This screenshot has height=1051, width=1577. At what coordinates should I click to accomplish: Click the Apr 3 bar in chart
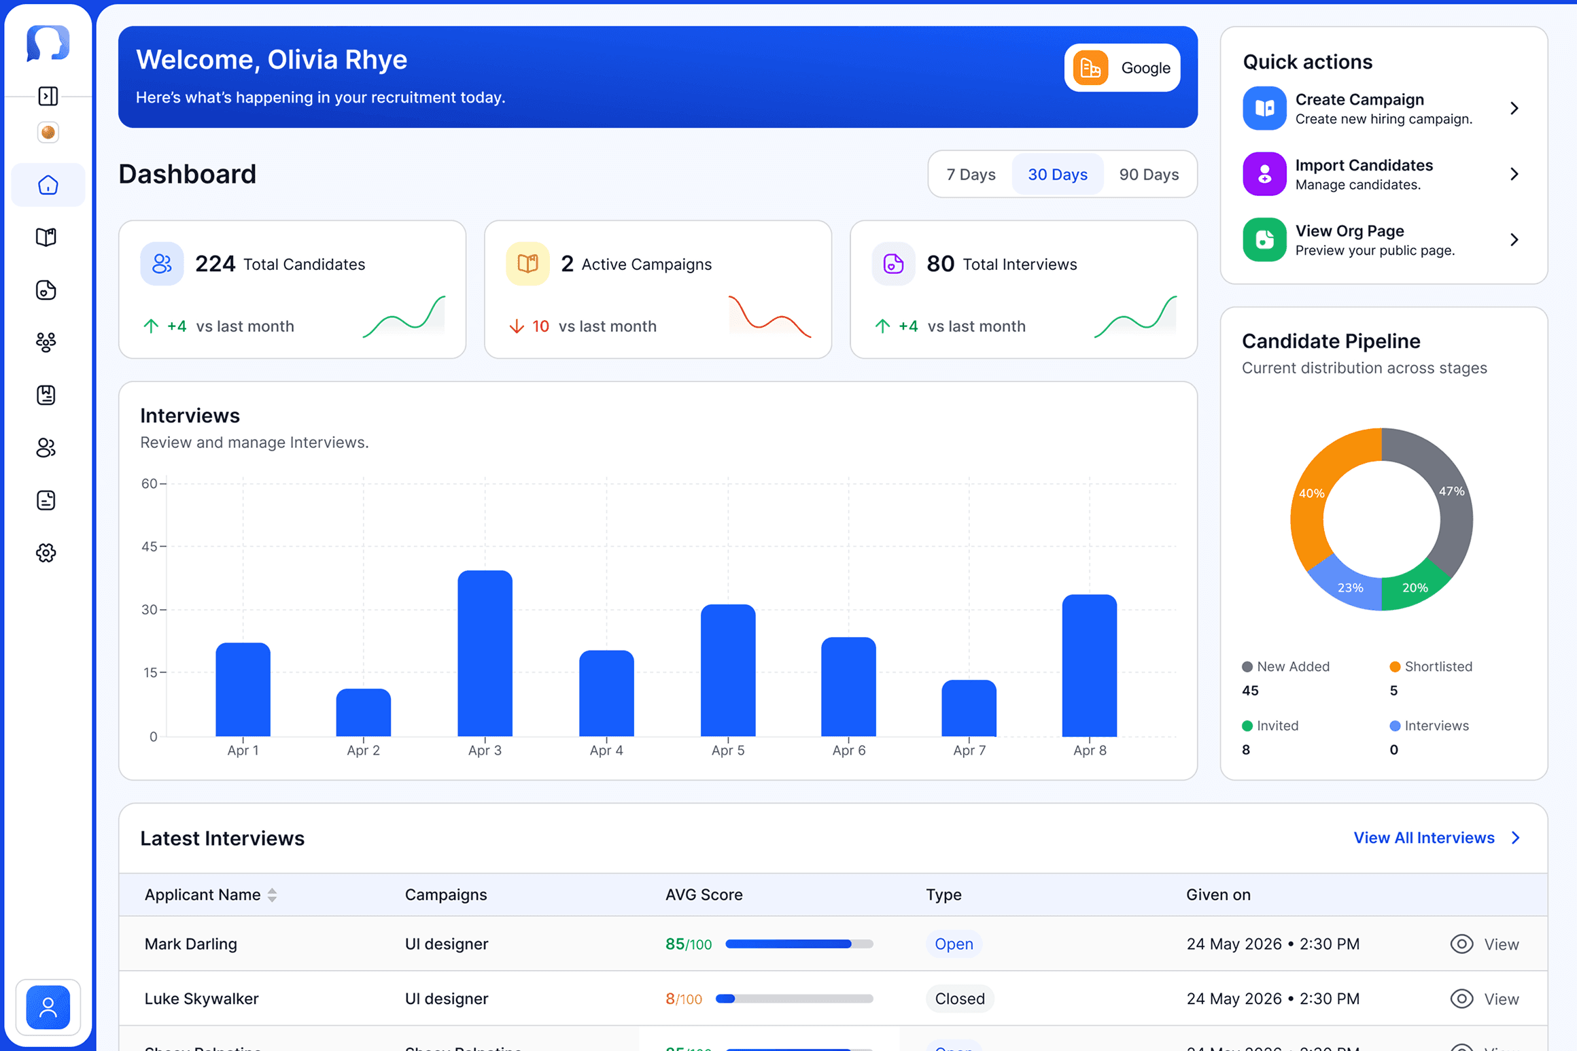click(485, 653)
